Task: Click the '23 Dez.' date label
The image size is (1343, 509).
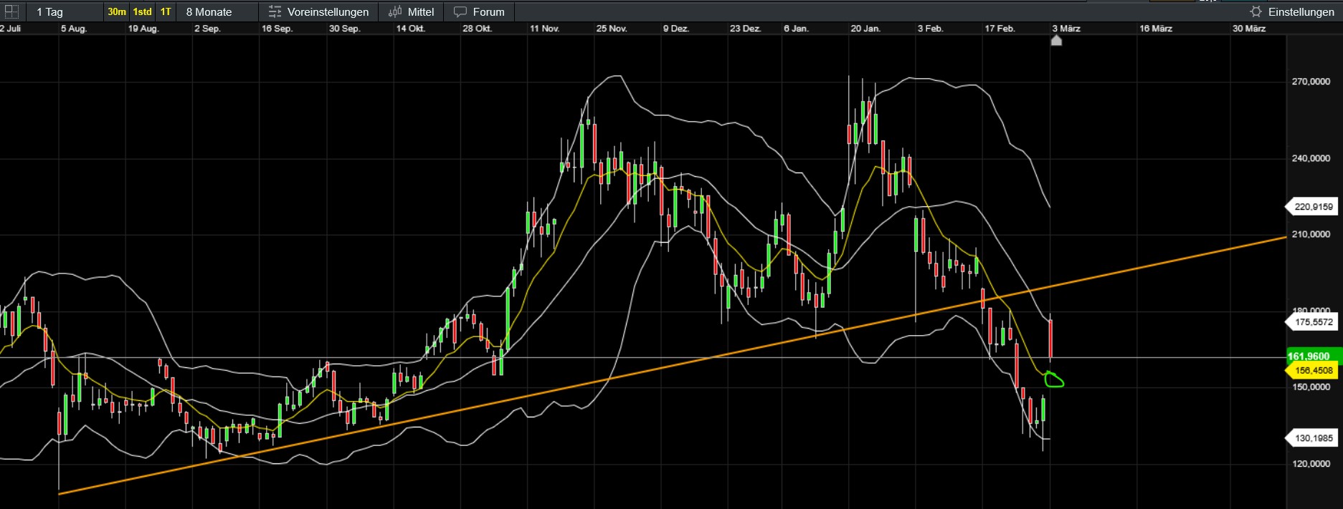Action: pos(746,29)
